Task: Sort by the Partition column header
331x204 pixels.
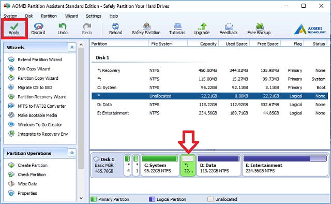Action: pos(119,44)
